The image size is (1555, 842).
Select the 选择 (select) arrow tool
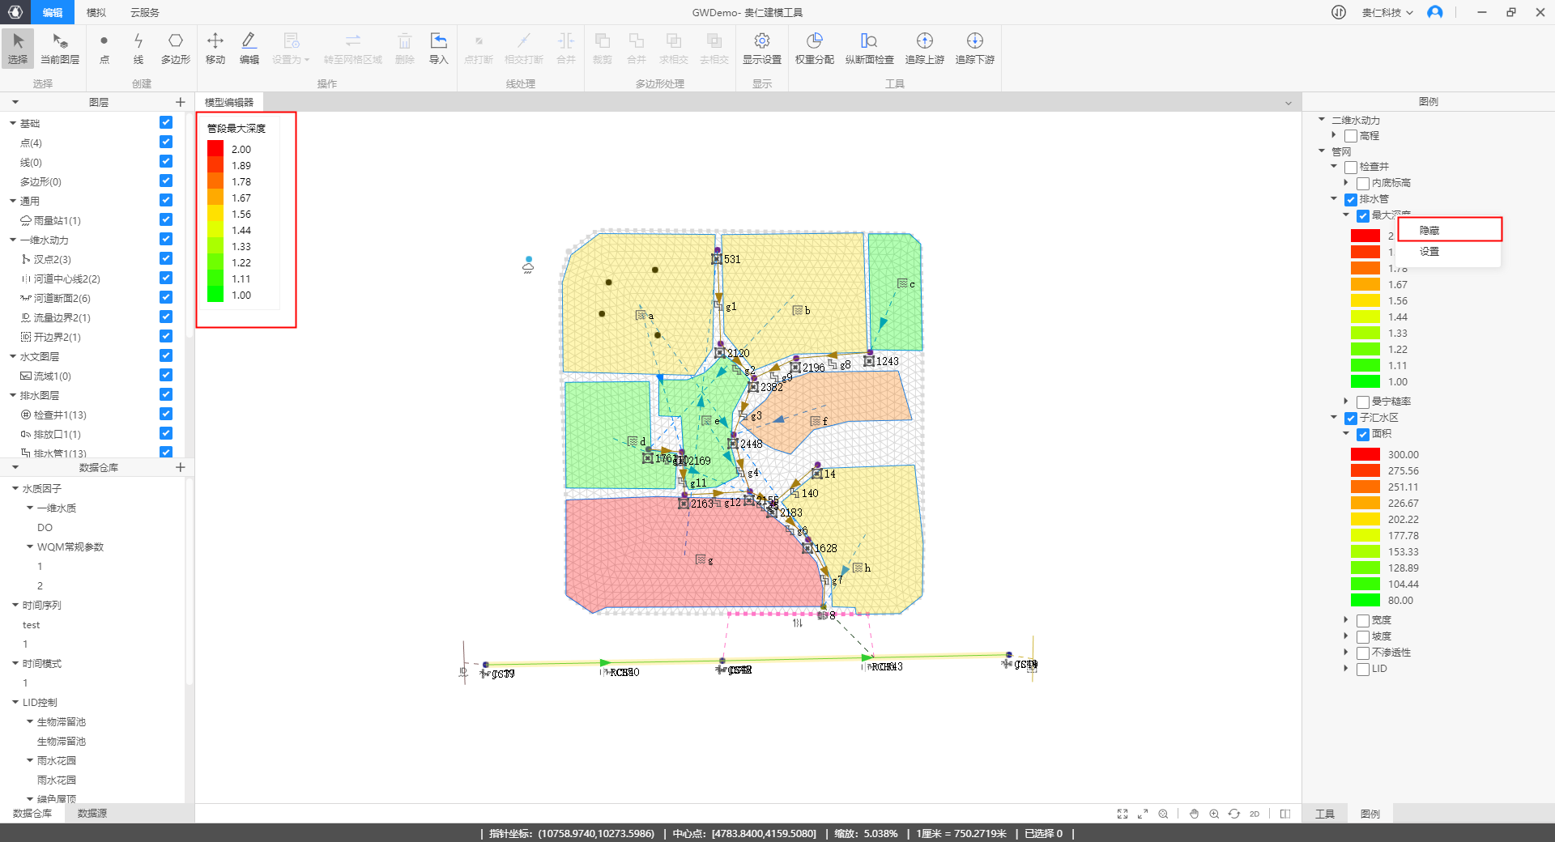point(18,49)
